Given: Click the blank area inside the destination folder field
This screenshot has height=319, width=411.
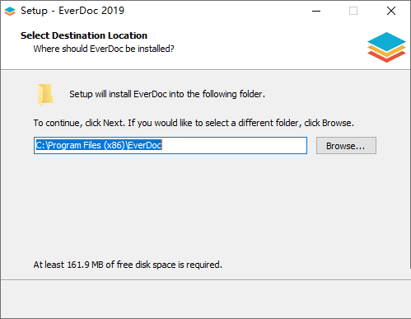Looking at the screenshot, I should (233, 145).
